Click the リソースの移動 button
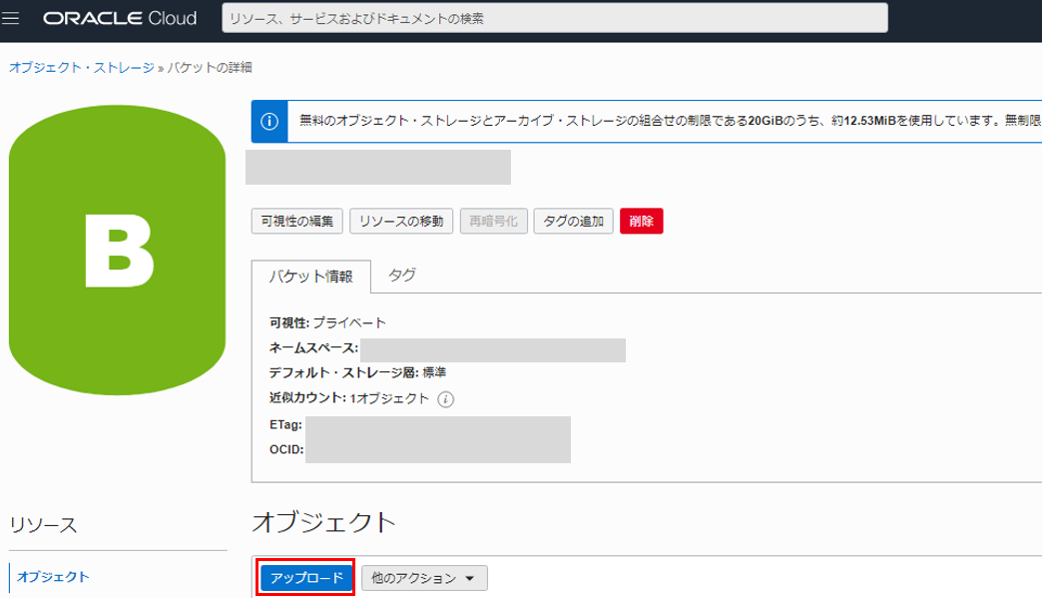The width and height of the screenshot is (1042, 598). pos(401,222)
